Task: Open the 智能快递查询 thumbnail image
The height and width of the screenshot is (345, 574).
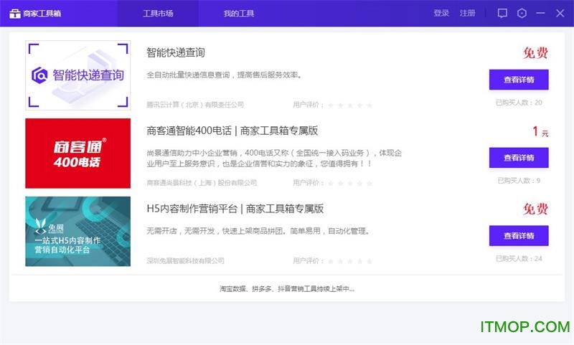Action: [x=77, y=75]
